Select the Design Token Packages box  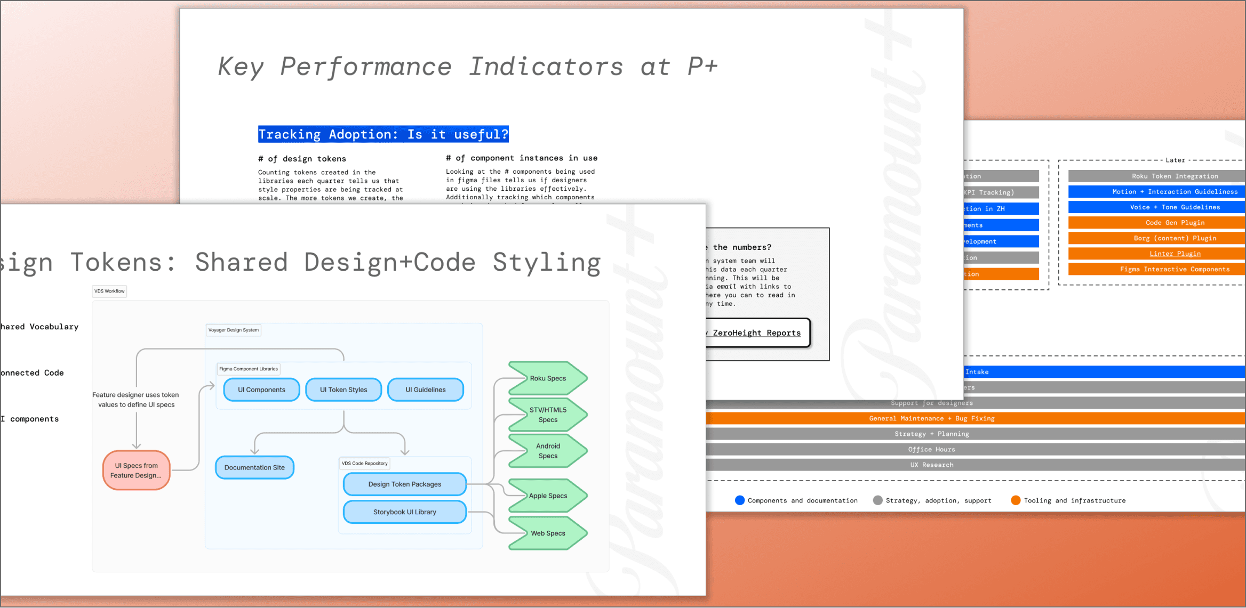click(404, 484)
